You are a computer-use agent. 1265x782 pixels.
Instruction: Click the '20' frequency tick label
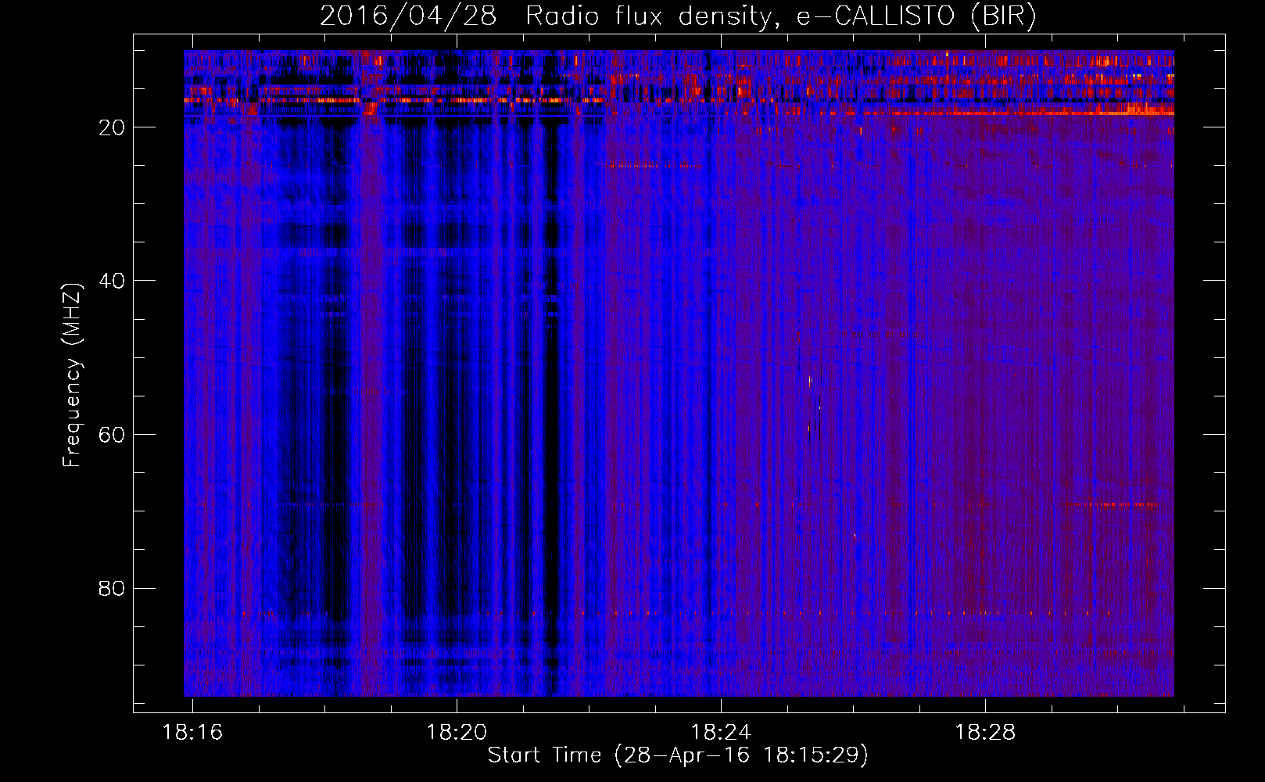click(112, 127)
